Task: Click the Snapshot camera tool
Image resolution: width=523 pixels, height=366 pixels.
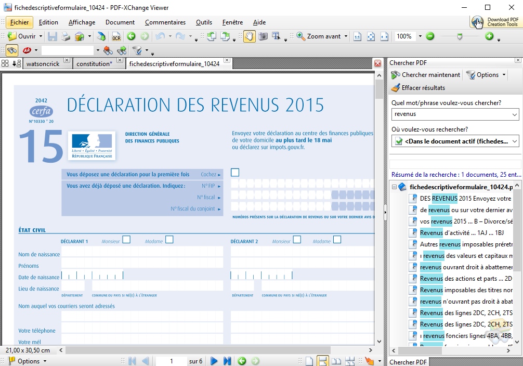Action: [263, 36]
